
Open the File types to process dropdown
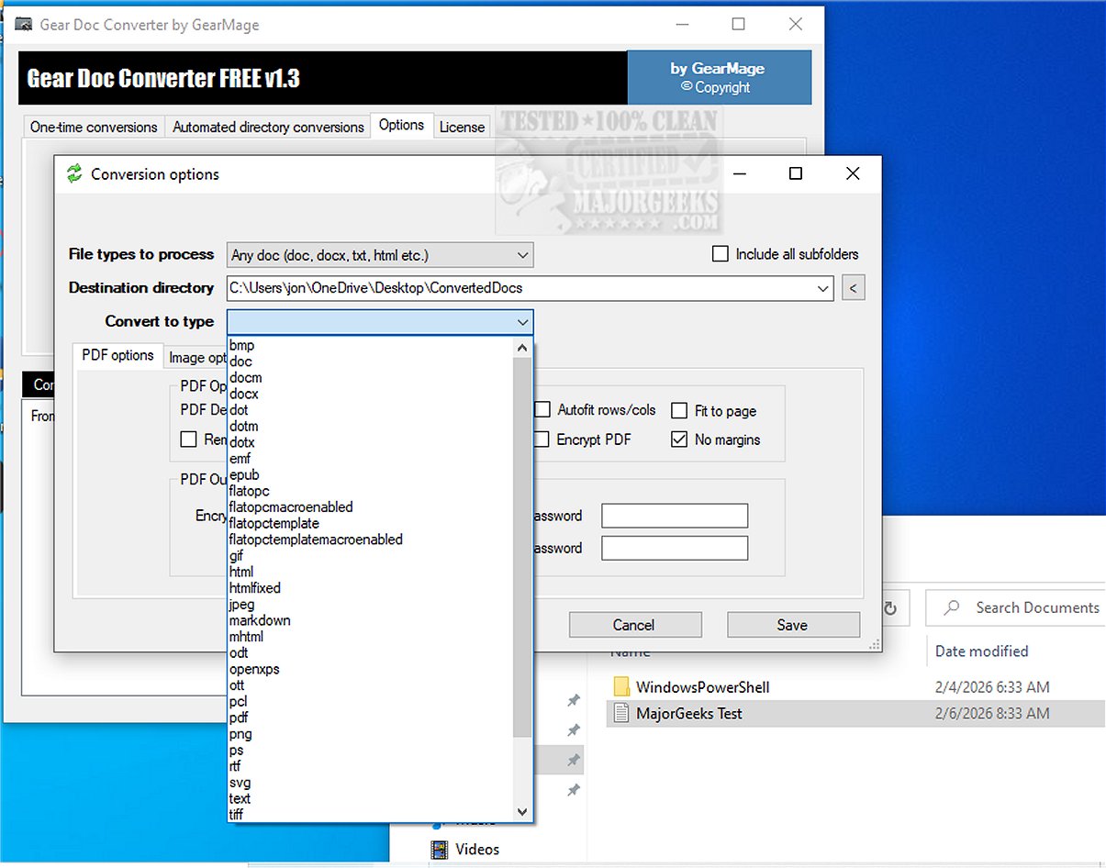(522, 254)
